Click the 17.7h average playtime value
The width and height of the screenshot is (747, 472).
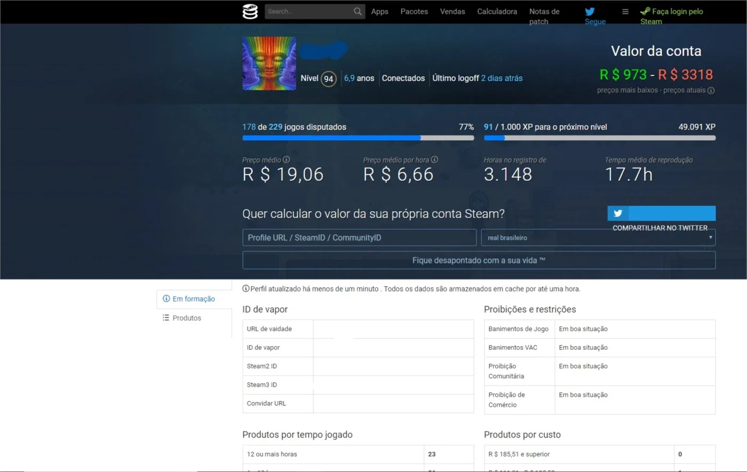click(x=629, y=174)
